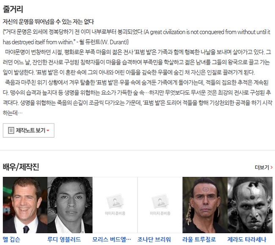Click the 멜 깁슨 name link

pos(11,239)
